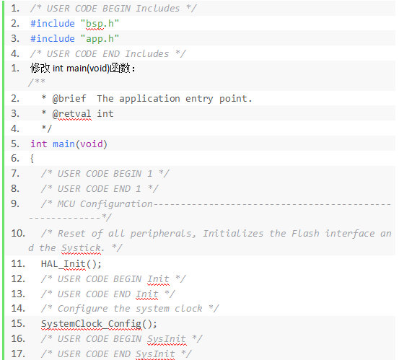Image resolution: width=399 pixels, height=360 pixels.
Task: Click the opening brace on line 6
Action: pos(32,159)
